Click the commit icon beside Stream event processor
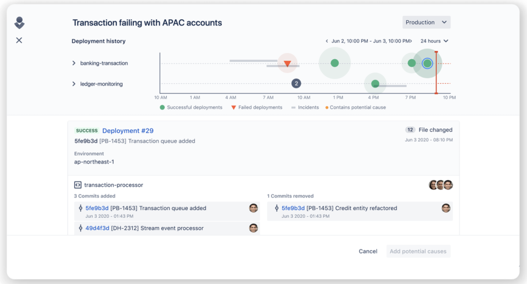 coord(81,228)
